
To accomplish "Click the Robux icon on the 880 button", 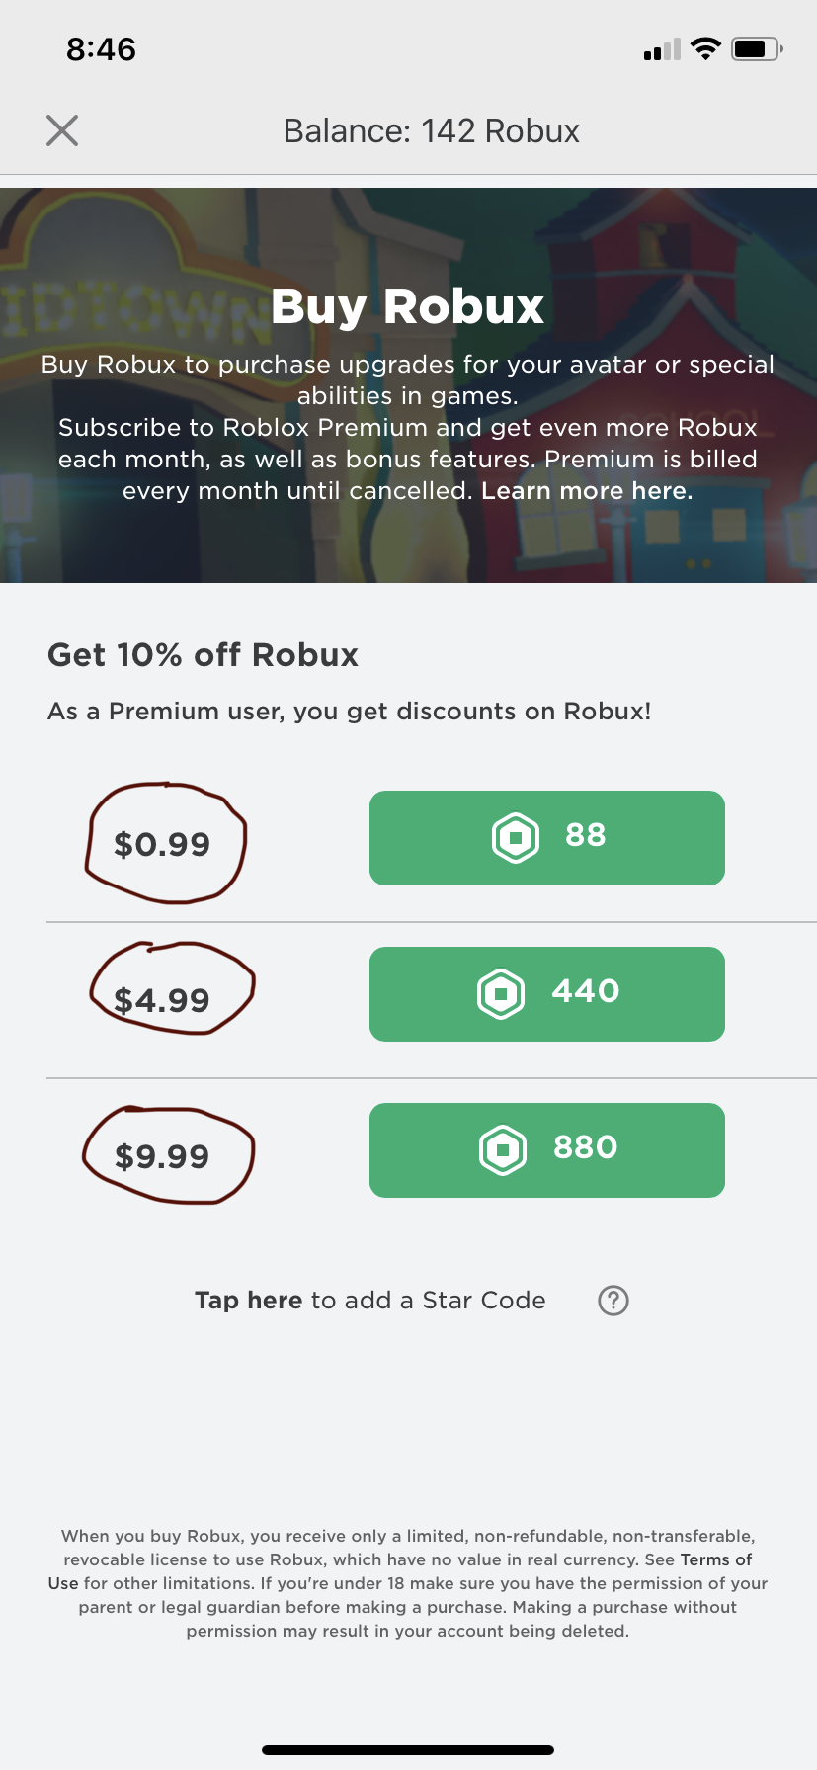I will click(503, 1150).
